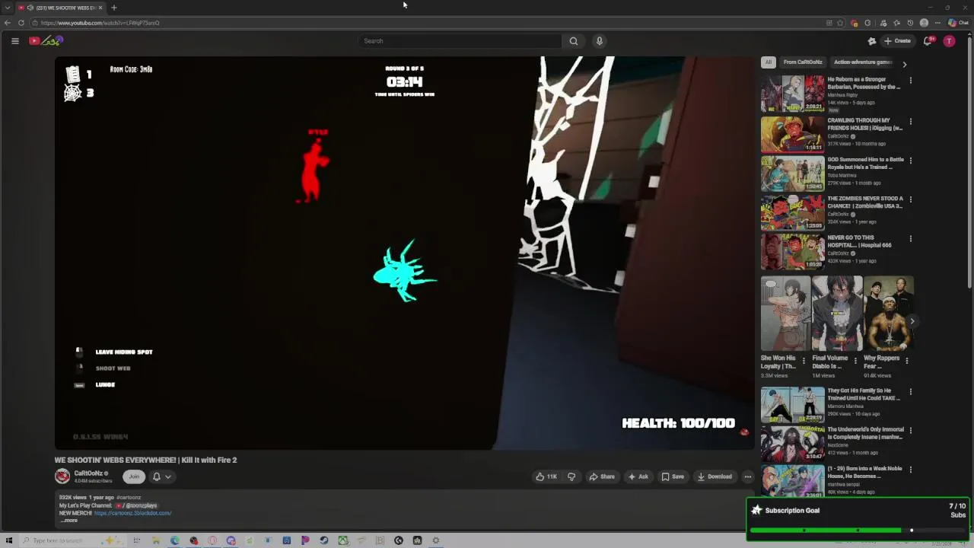Share this video
Viewport: 974px width, 548px height.
(x=602, y=476)
